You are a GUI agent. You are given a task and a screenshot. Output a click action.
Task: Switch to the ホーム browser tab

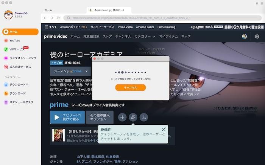click(48, 10)
